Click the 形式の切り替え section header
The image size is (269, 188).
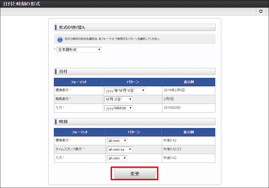point(135,27)
